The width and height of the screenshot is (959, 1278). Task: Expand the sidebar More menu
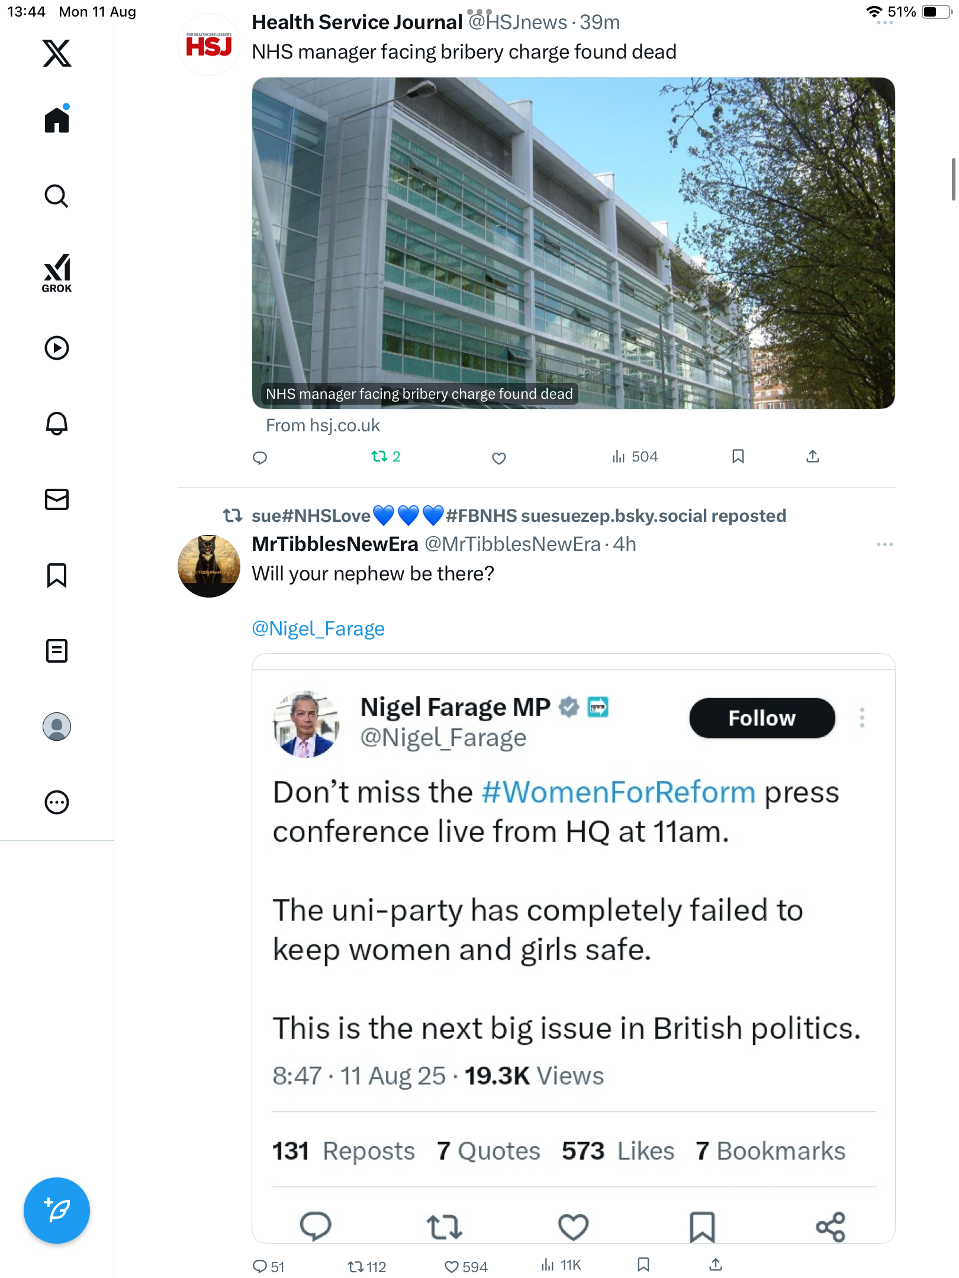coord(57,802)
